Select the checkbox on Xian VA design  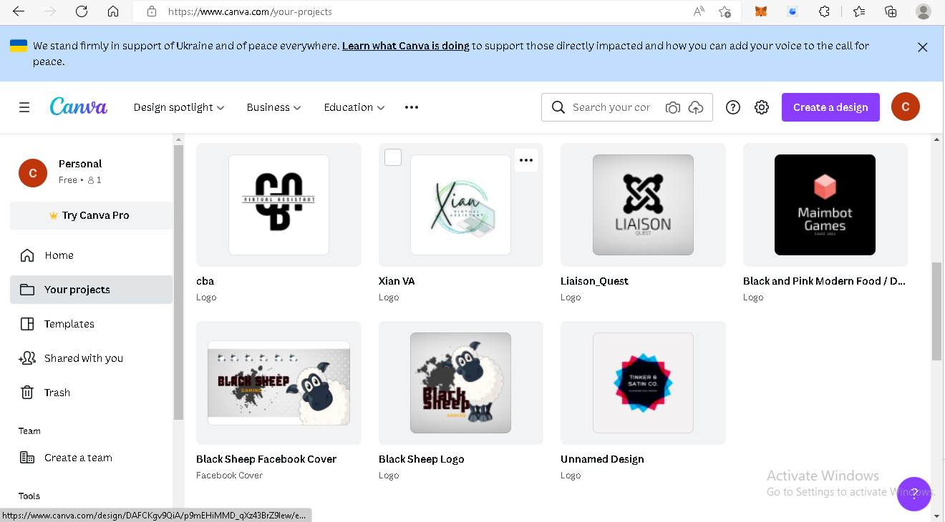pos(393,157)
